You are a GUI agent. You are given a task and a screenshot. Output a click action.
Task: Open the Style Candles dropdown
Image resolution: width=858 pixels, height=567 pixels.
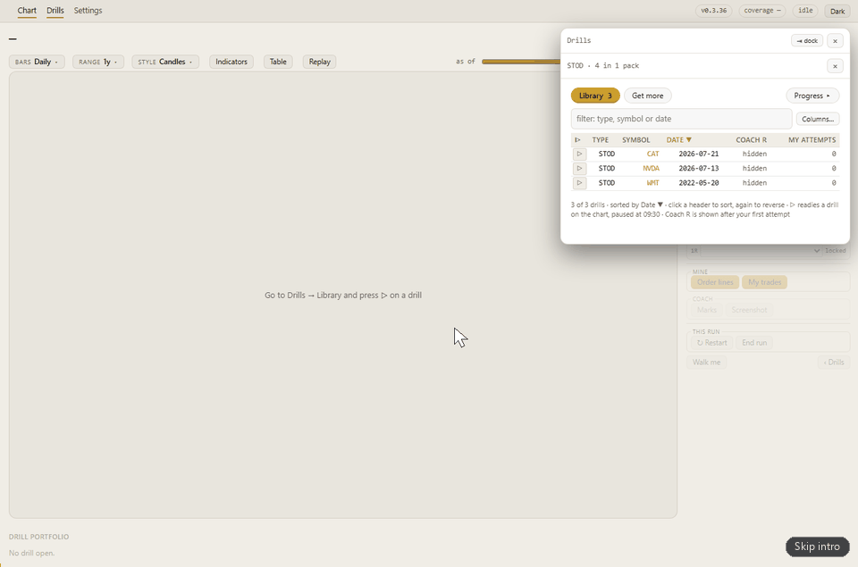pyautogui.click(x=165, y=62)
